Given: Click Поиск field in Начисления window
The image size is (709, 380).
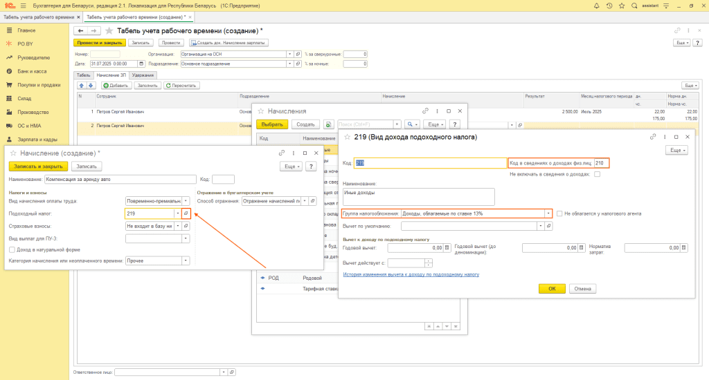Looking at the screenshot, I should [366, 124].
